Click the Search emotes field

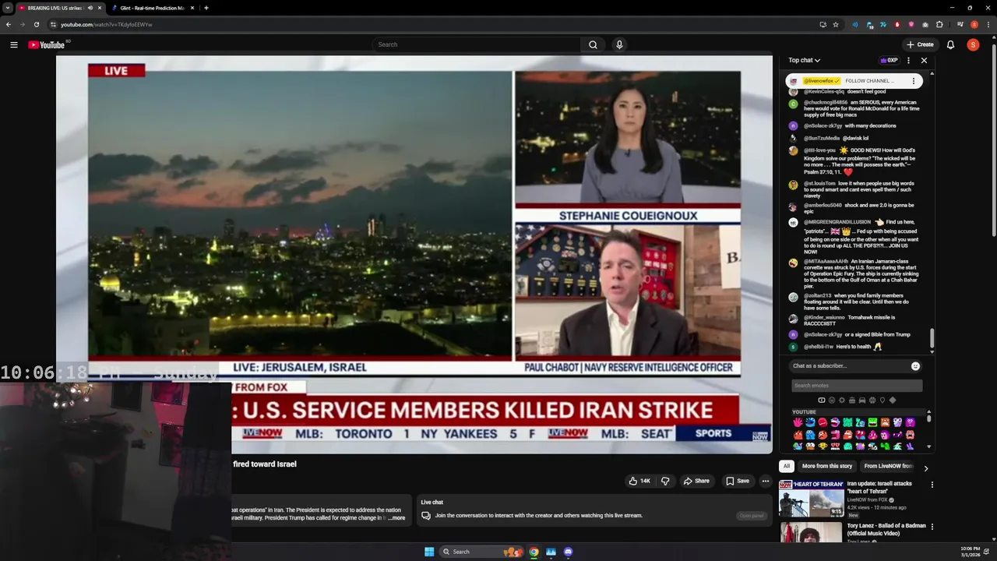[x=857, y=386]
